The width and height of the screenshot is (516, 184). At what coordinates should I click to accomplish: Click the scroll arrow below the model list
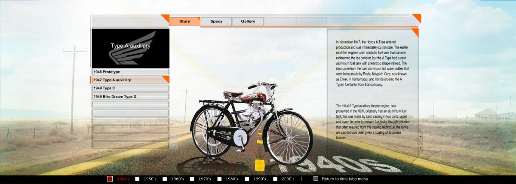point(173,145)
